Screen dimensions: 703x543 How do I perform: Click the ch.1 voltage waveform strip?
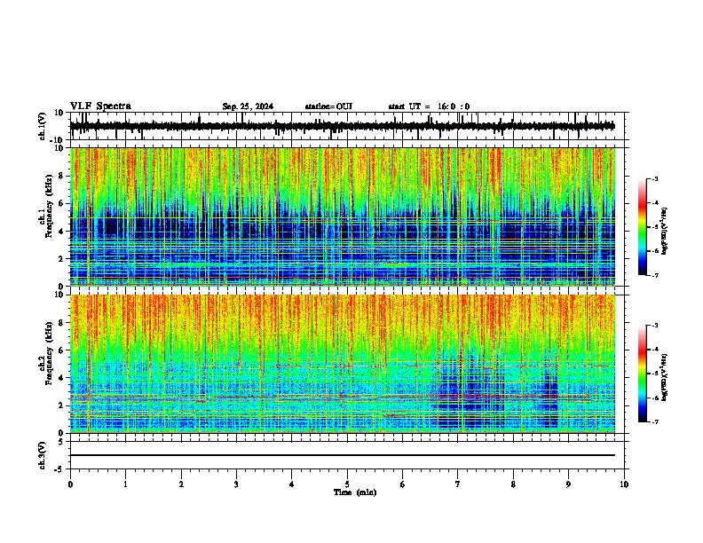pos(343,126)
